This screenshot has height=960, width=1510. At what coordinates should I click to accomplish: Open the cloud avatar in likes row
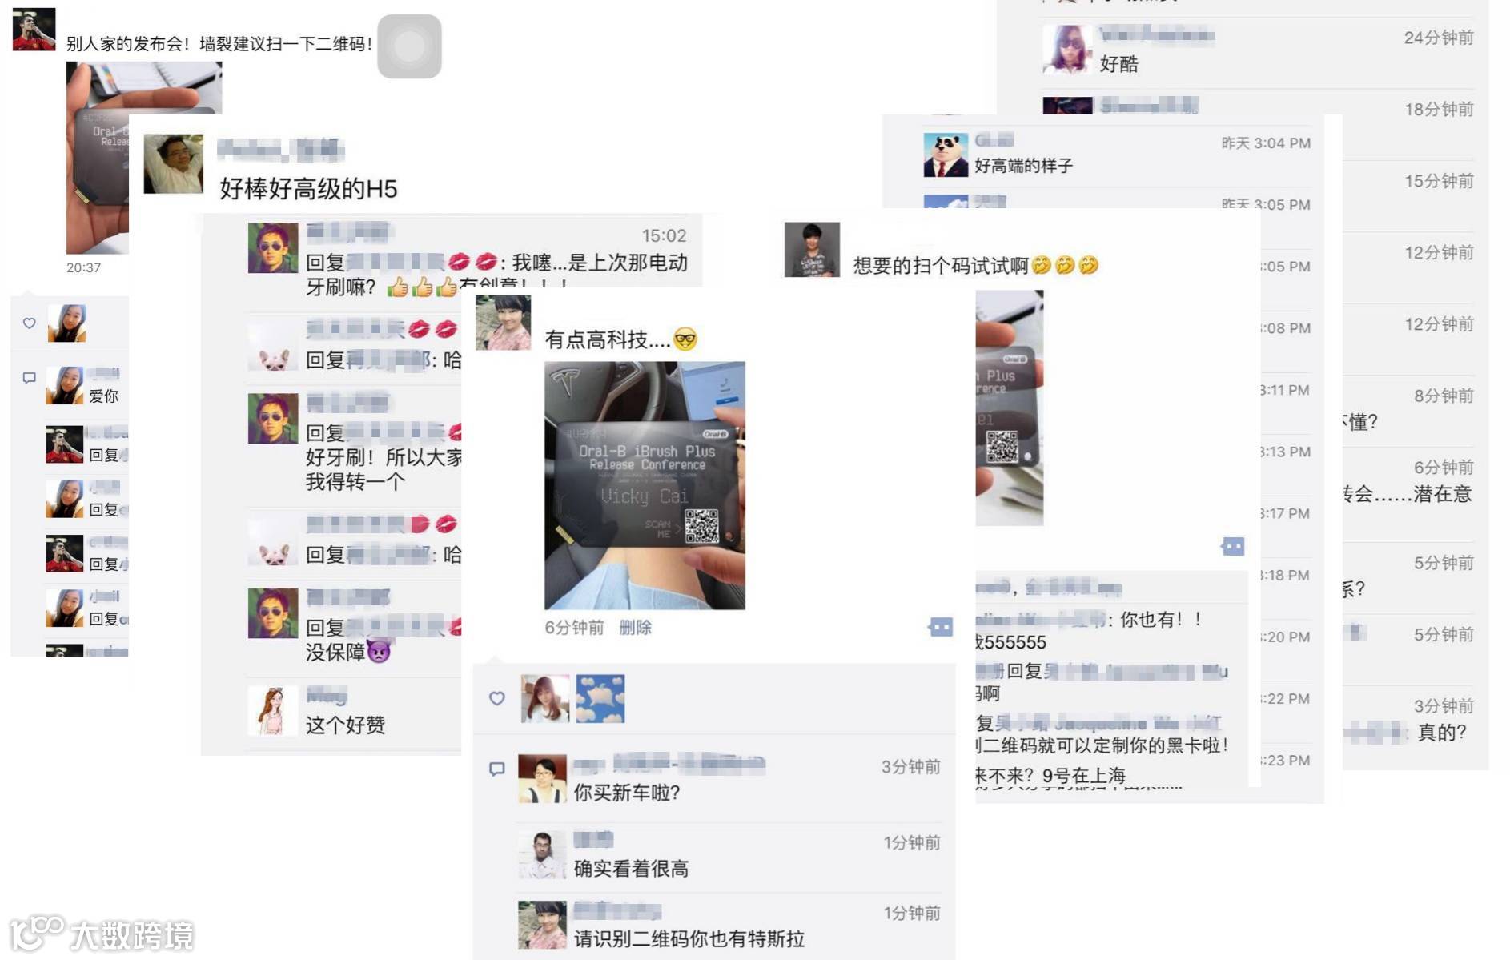(600, 698)
